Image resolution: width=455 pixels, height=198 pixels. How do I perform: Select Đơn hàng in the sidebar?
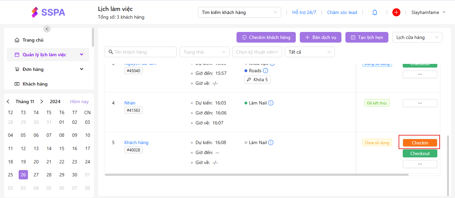click(x=48, y=69)
